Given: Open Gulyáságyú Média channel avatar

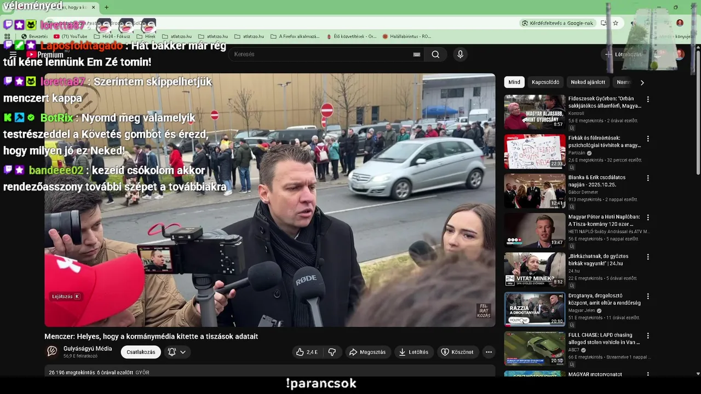Looking at the screenshot, I should (52, 351).
